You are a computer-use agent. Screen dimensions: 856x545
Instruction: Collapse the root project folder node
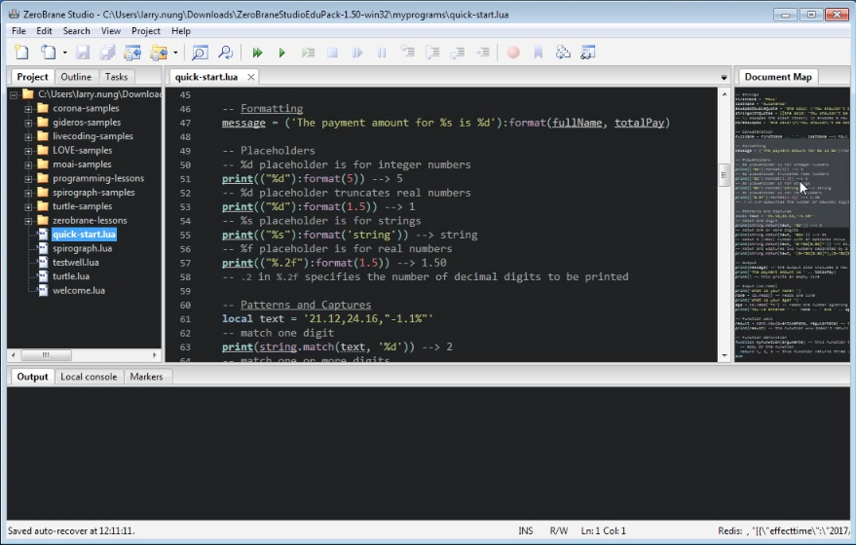click(14, 94)
